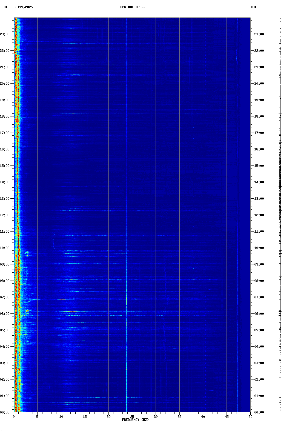
Task: Click the left axis '15:00' time label
Action: point(5,166)
